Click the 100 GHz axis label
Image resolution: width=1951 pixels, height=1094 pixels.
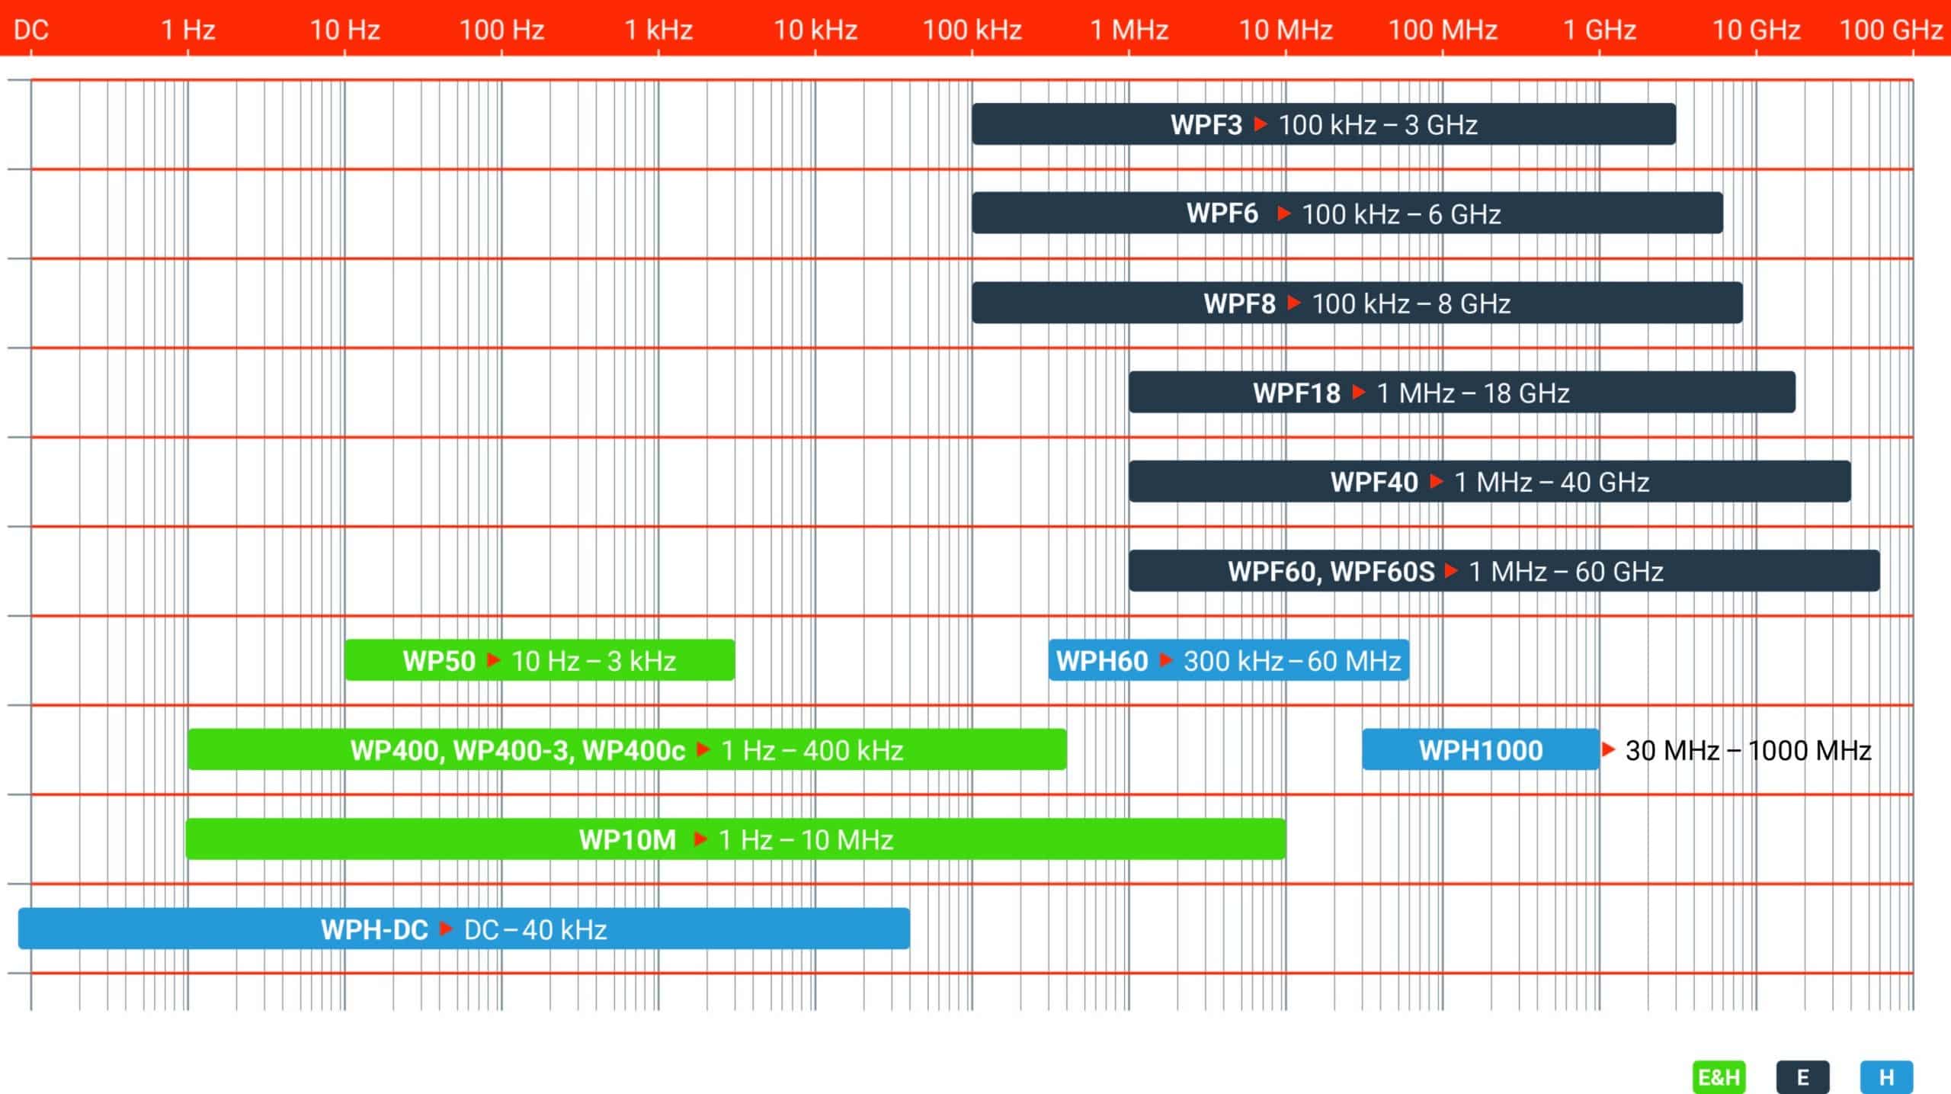tap(1892, 30)
